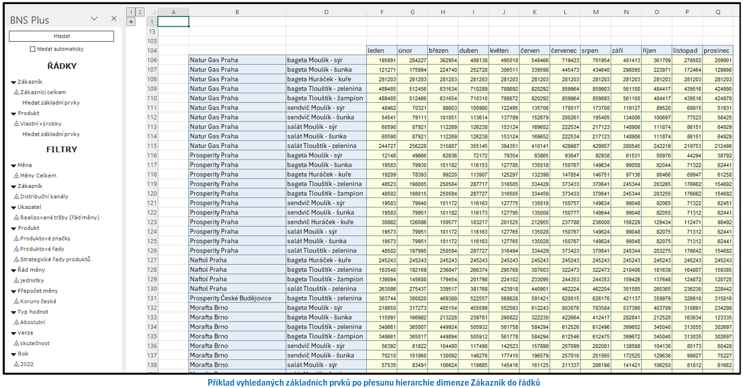Screen dimensions: 743x388
Task: Click the prosinec month header cell
Action: 718,50
